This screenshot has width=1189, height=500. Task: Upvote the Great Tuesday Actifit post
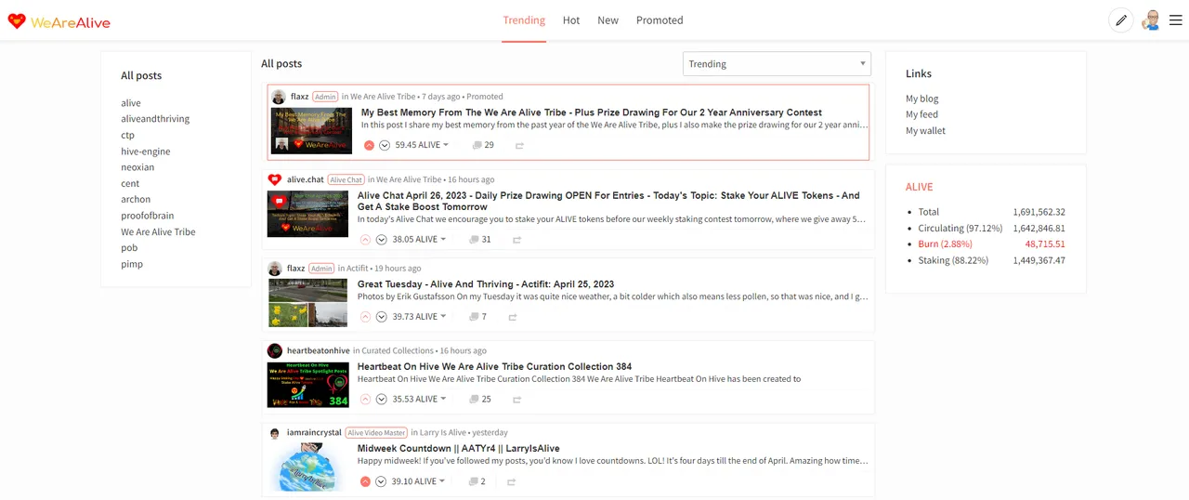365,317
